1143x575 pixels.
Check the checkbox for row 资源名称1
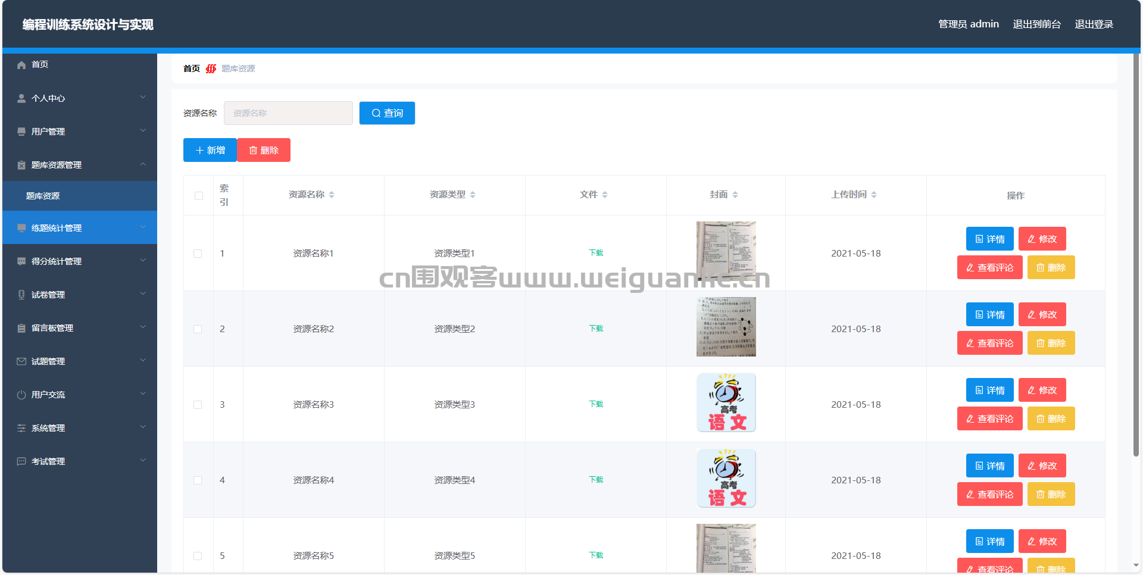(198, 254)
